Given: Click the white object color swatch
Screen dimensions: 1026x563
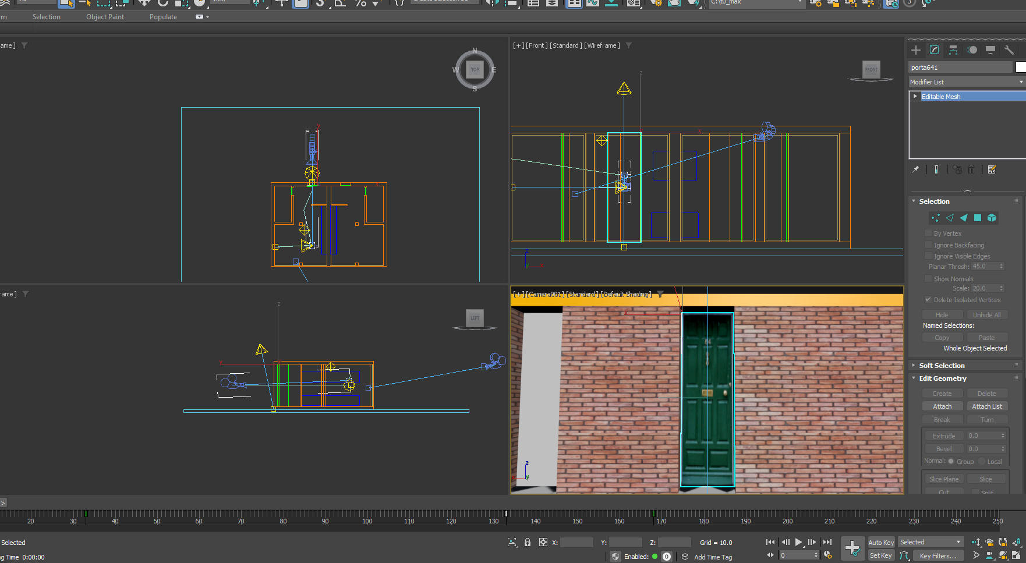Looking at the screenshot, I should tap(1020, 68).
